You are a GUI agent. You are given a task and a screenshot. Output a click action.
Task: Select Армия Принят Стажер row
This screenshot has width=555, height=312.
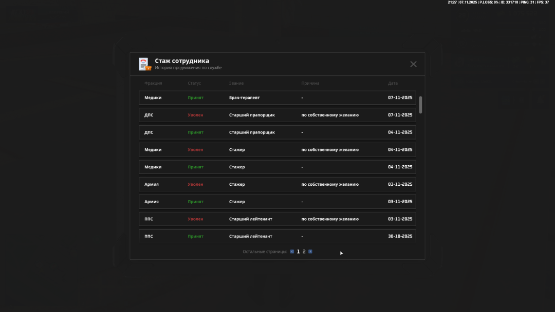[277, 202]
